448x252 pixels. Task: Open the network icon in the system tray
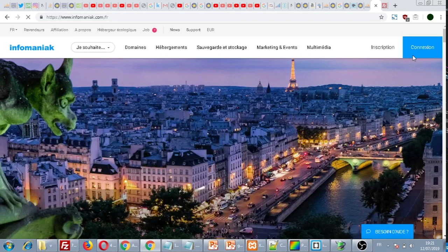tap(397, 246)
